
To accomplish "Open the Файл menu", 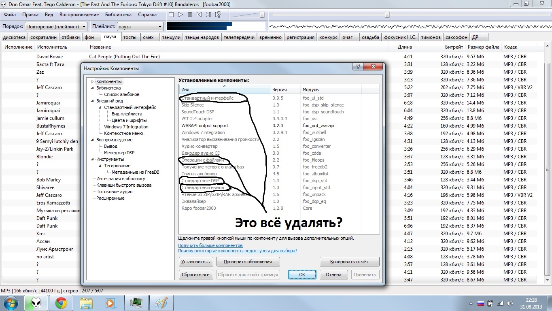I will click(x=10, y=15).
